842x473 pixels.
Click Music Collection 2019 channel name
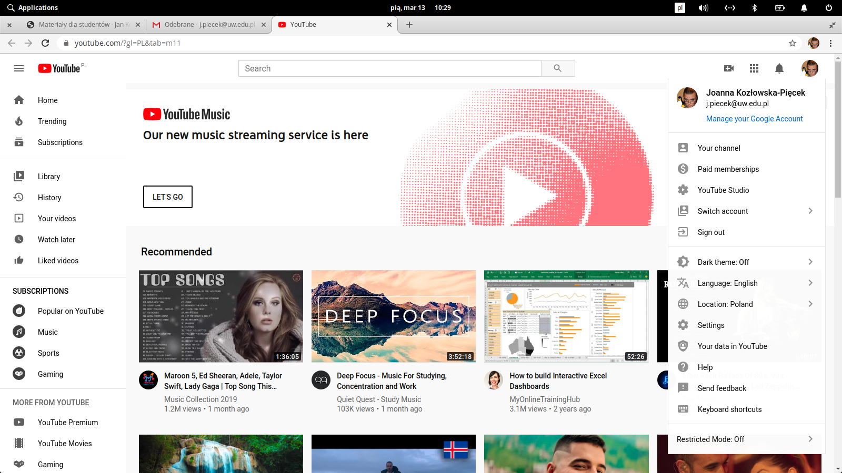click(x=201, y=399)
